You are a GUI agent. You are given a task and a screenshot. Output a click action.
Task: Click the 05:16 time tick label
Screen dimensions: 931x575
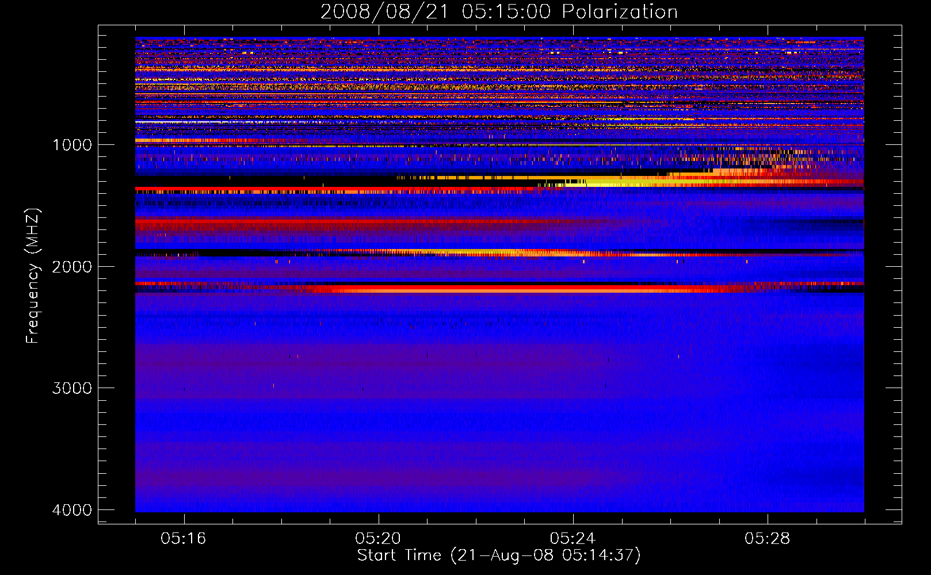click(x=184, y=539)
